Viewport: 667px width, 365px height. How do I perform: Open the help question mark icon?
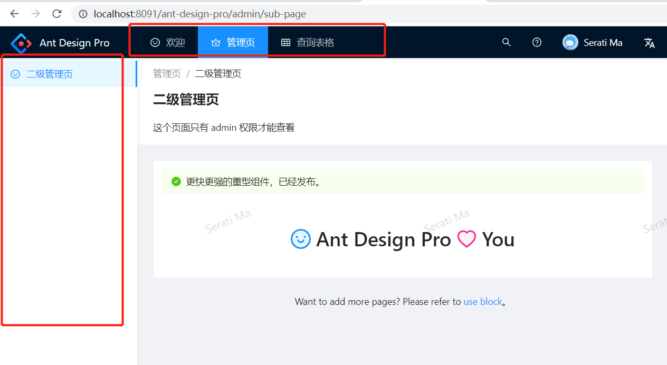[x=537, y=42]
